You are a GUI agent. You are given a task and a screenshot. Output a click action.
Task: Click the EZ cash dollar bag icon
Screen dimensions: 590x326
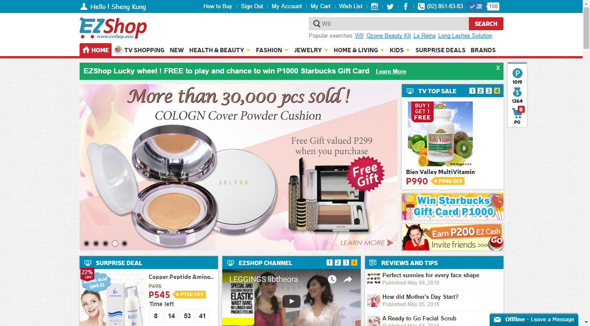coord(517,92)
